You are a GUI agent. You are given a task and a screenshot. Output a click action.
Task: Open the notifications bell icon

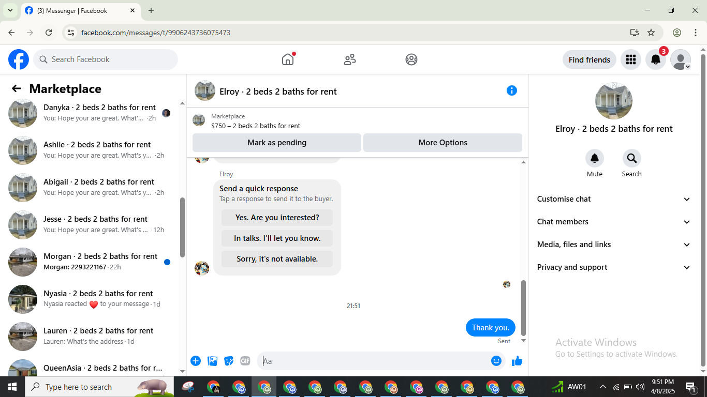(655, 59)
